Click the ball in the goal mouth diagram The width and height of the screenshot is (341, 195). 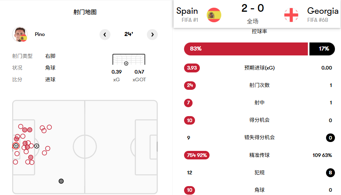point(126,64)
